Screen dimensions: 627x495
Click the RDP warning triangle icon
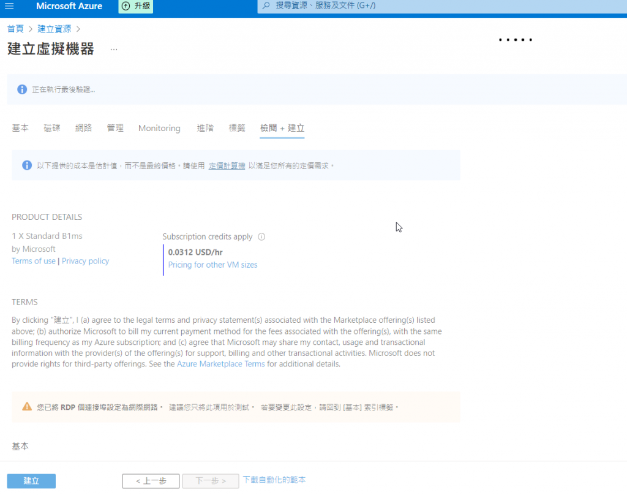pyautogui.click(x=27, y=407)
